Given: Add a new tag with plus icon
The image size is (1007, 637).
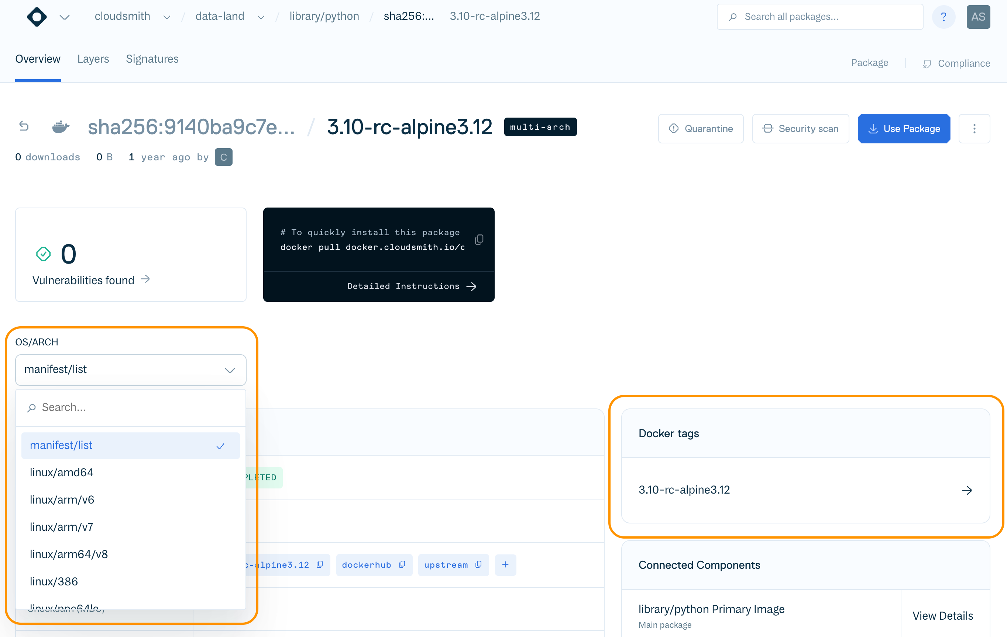Looking at the screenshot, I should point(505,564).
